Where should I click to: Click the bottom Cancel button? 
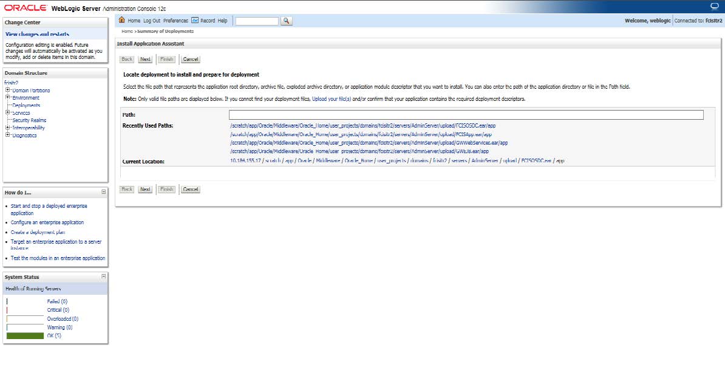191,190
